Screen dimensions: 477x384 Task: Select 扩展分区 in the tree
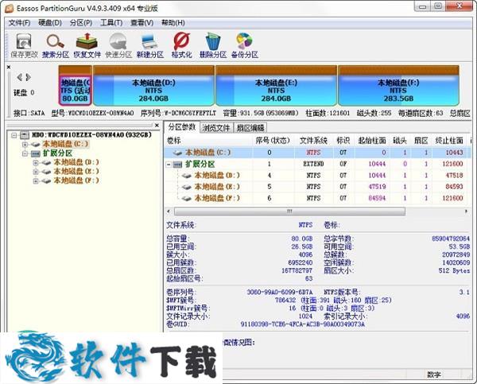pos(57,153)
